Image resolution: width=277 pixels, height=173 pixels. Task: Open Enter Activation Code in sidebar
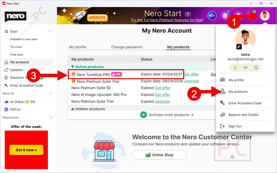click(x=27, y=85)
